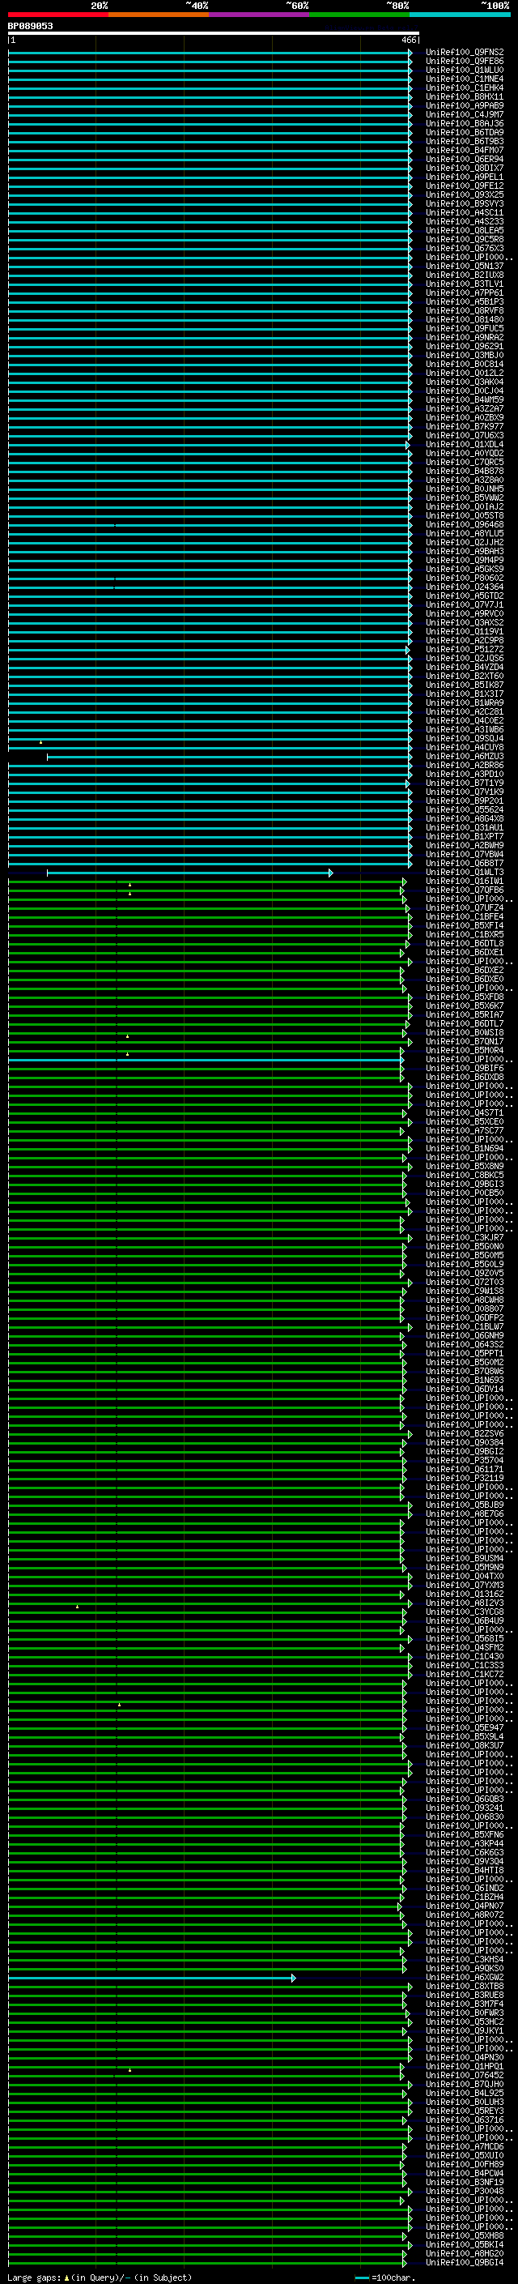Screen dimensions: 518x2284
Task: Click the short cyan alignment bar for UniRef100_A6XGW2
Action: [152, 1978]
